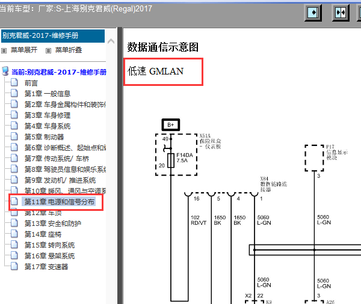Select 第11章 电源和信号分布 chapter
The image size is (361, 304).
point(60,202)
